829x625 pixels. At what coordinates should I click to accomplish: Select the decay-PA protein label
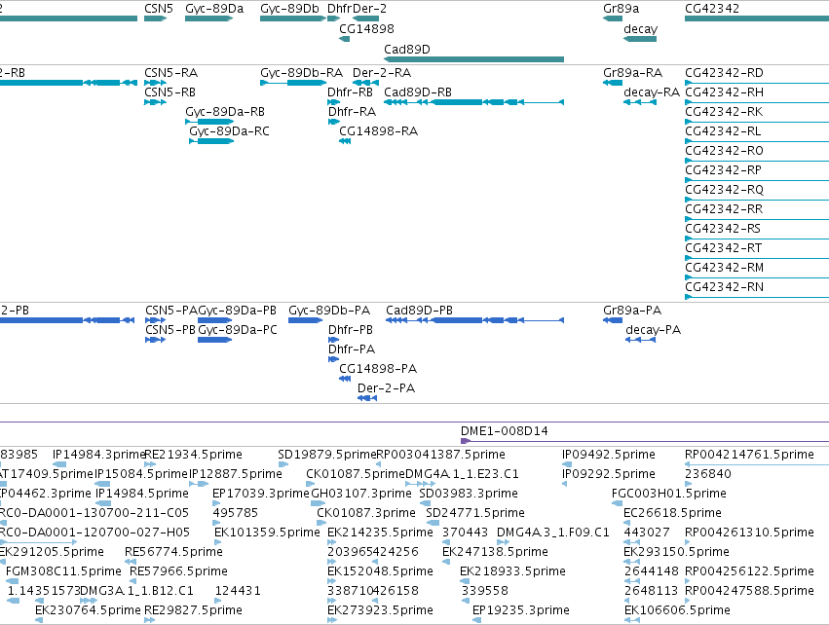tap(653, 330)
